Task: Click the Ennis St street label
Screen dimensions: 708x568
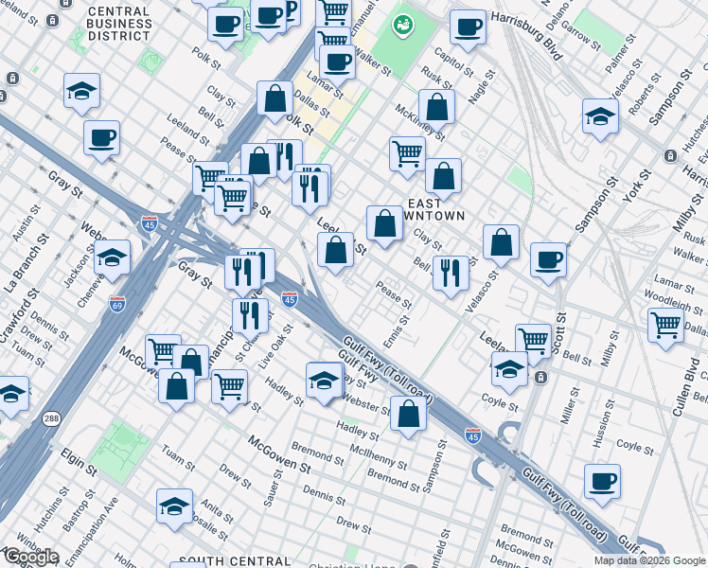Action: pos(397,331)
